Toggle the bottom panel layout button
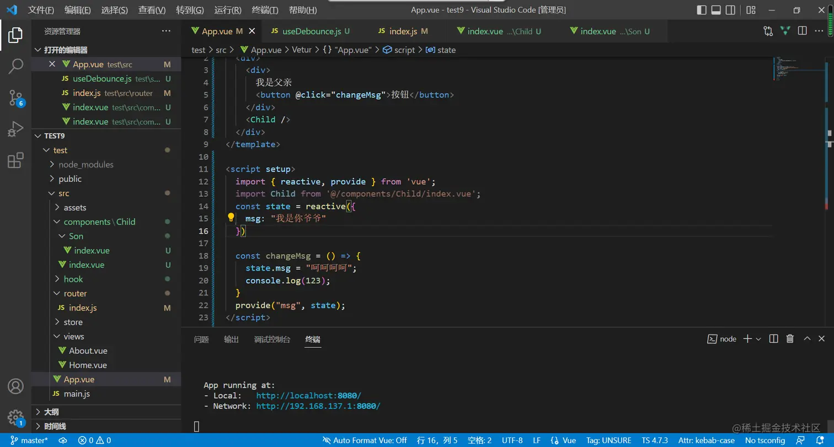This screenshot has height=447, width=834. click(x=716, y=10)
